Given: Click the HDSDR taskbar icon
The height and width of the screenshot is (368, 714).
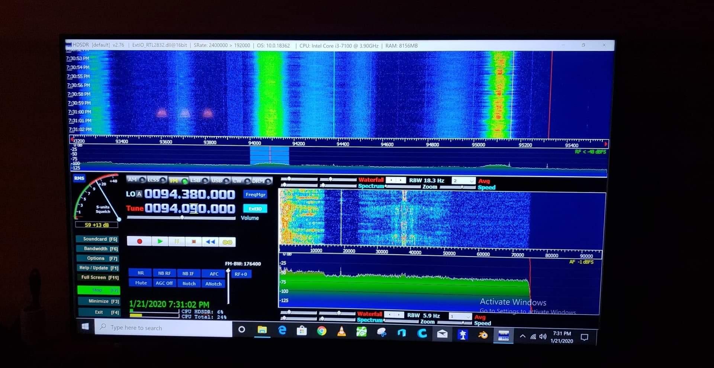Looking at the screenshot, I should 504,336.
